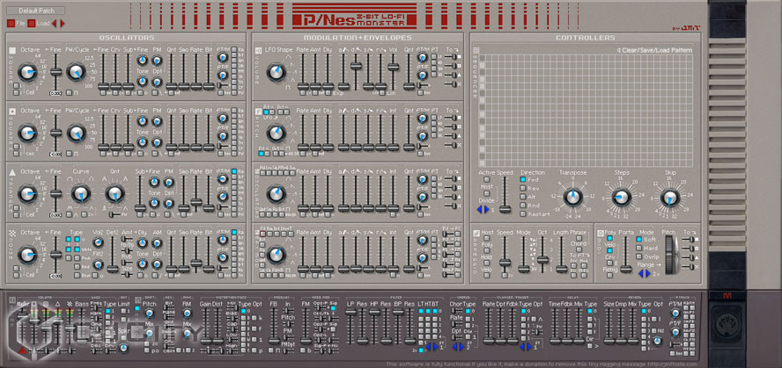Go to next patch with right red arrow

coord(63,24)
